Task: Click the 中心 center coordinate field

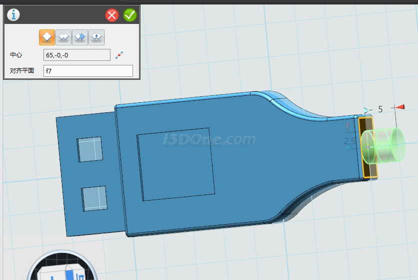Action: coord(77,55)
